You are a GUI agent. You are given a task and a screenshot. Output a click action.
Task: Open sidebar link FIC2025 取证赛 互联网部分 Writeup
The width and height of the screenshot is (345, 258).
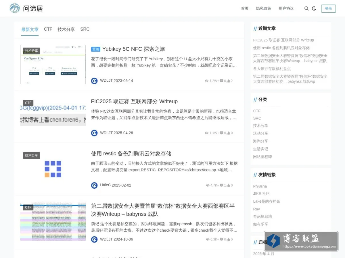(283, 40)
